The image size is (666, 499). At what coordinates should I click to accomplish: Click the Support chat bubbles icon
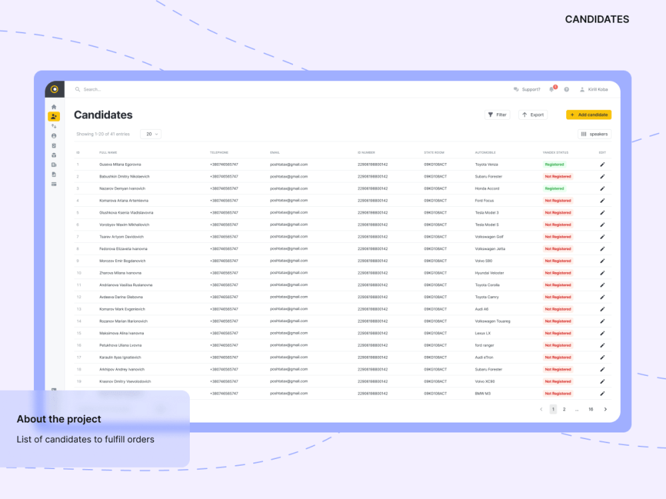[x=516, y=90]
